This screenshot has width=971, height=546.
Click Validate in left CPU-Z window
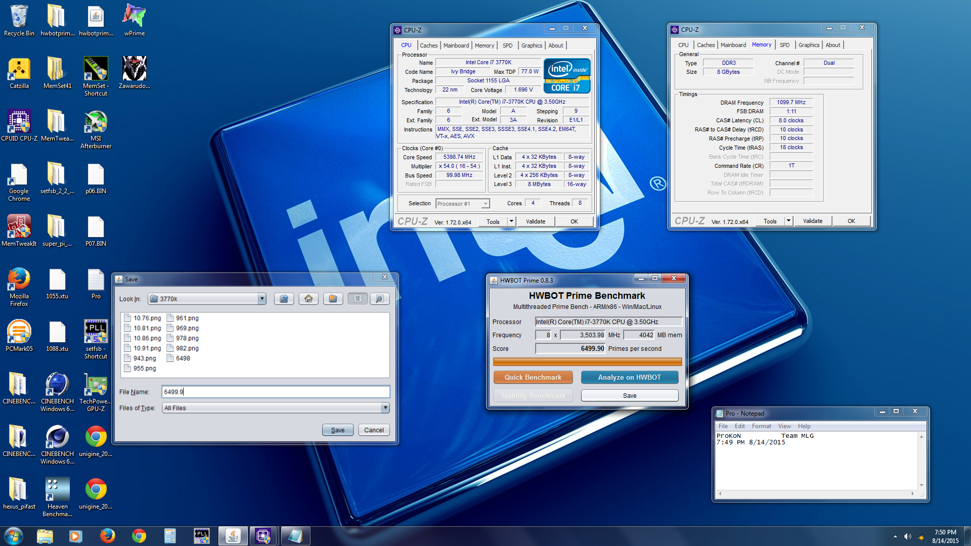coord(536,221)
